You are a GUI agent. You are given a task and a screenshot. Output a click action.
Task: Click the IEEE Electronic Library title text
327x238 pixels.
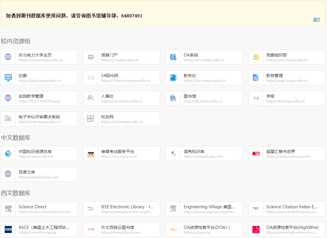[x=127, y=207]
